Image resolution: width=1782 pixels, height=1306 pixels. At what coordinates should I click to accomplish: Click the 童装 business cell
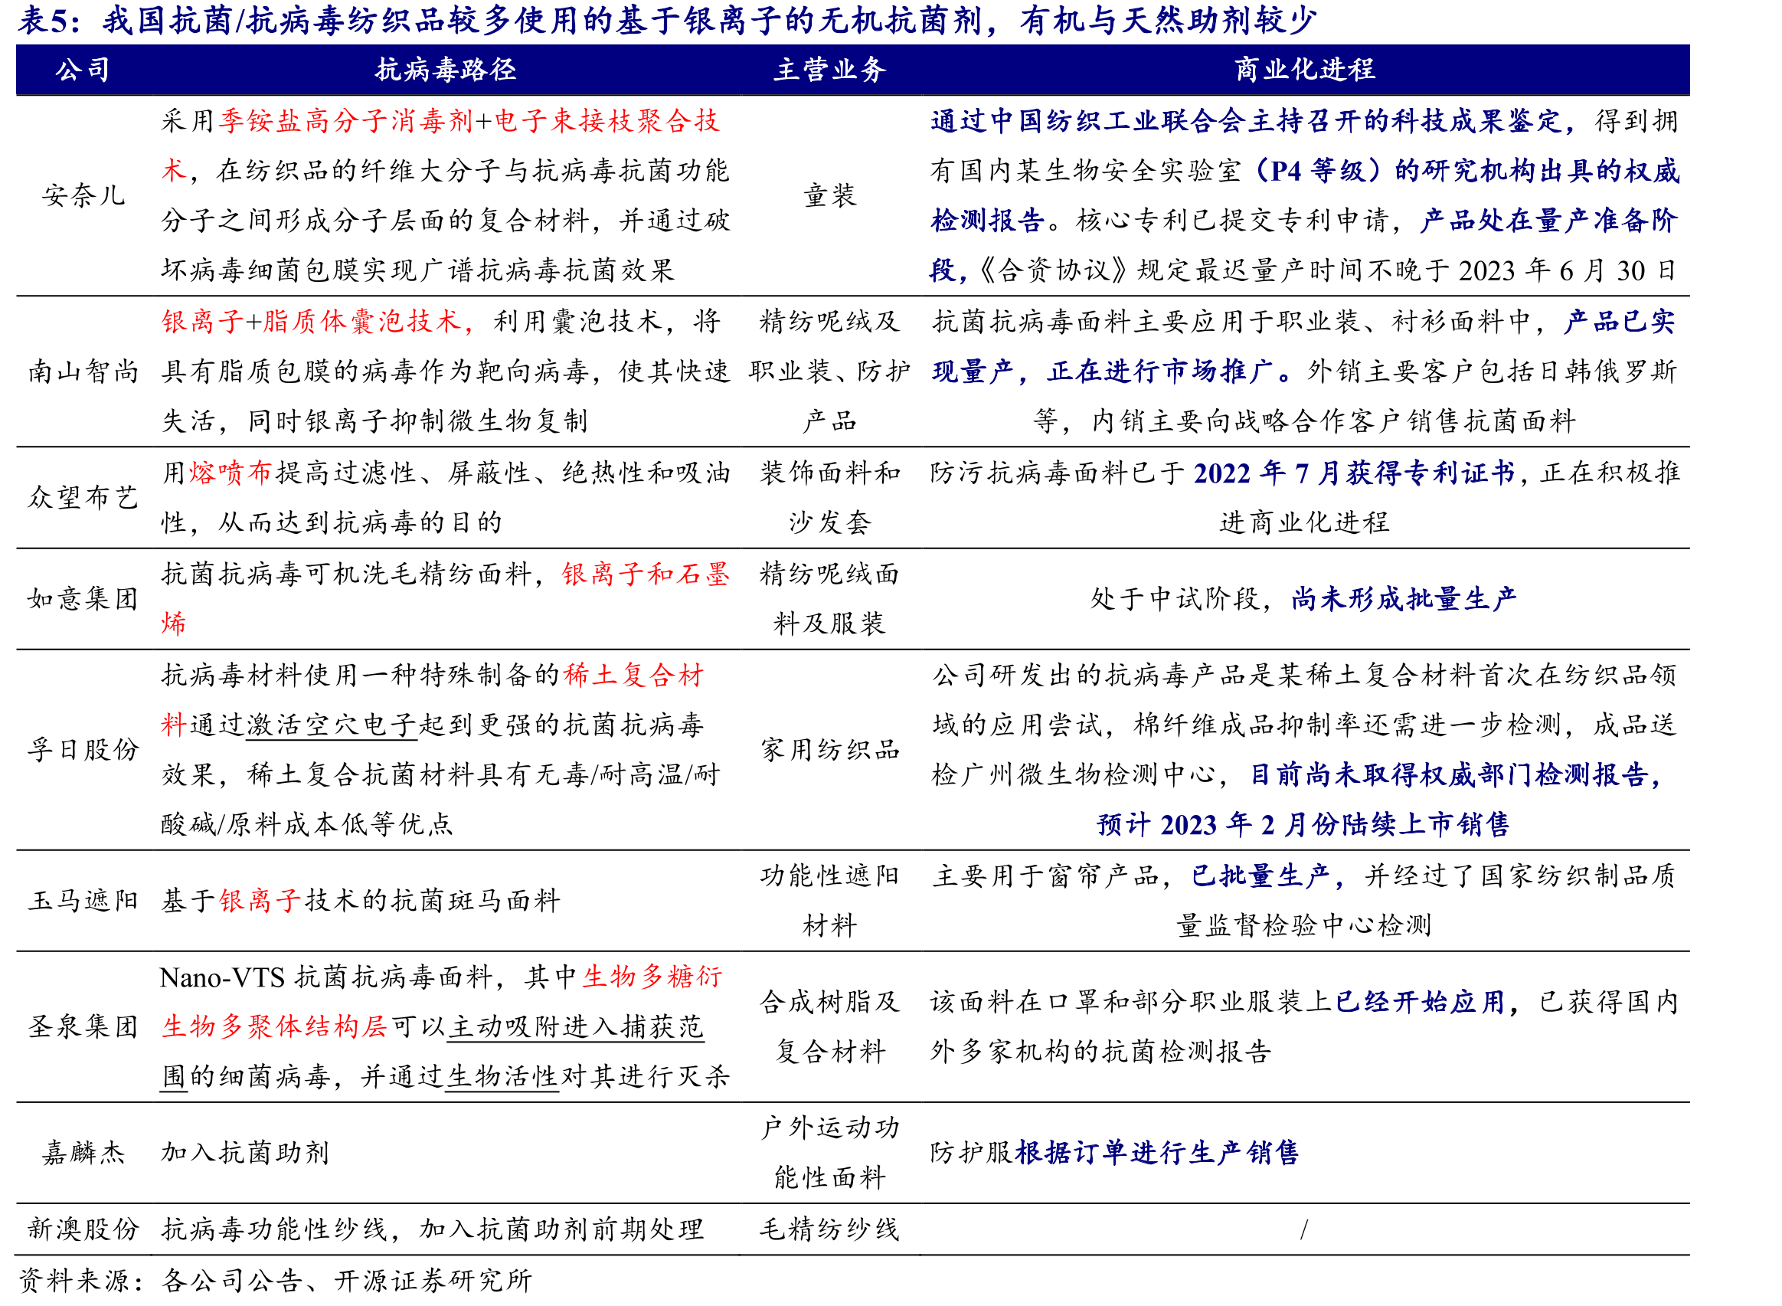pos(830,195)
